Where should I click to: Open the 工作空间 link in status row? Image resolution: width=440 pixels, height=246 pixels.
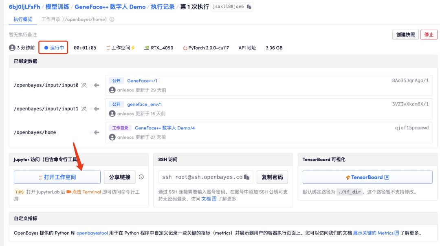pyautogui.click(x=120, y=48)
